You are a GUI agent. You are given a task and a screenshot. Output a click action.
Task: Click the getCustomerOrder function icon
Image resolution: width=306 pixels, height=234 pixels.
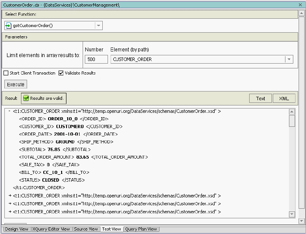click(x=8, y=25)
